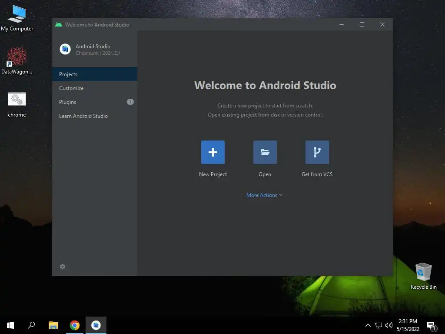Click Android Studio taskbar icon
This screenshot has width=445, height=334.
[96, 325]
